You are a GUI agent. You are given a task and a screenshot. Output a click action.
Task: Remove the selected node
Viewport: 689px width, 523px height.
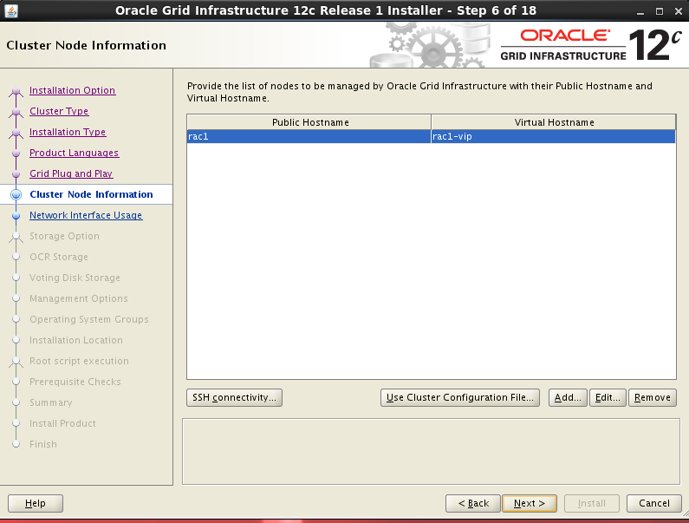[x=653, y=397]
